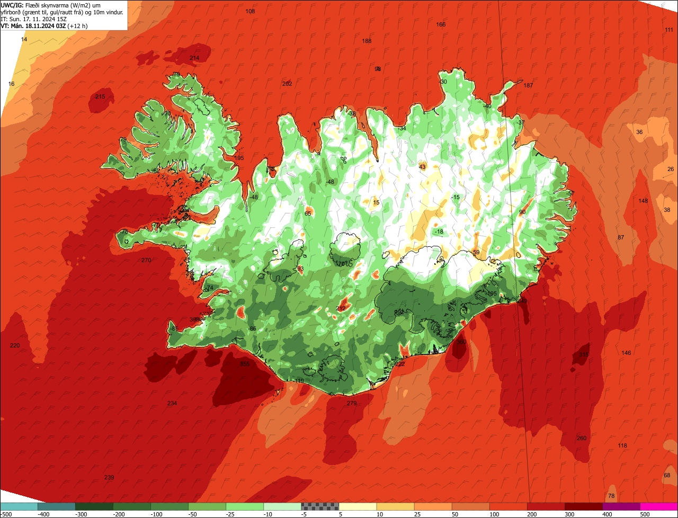Click the legend swatch between 50 and 100
Image resolution: width=678 pixels, height=518 pixels.
[470, 506]
